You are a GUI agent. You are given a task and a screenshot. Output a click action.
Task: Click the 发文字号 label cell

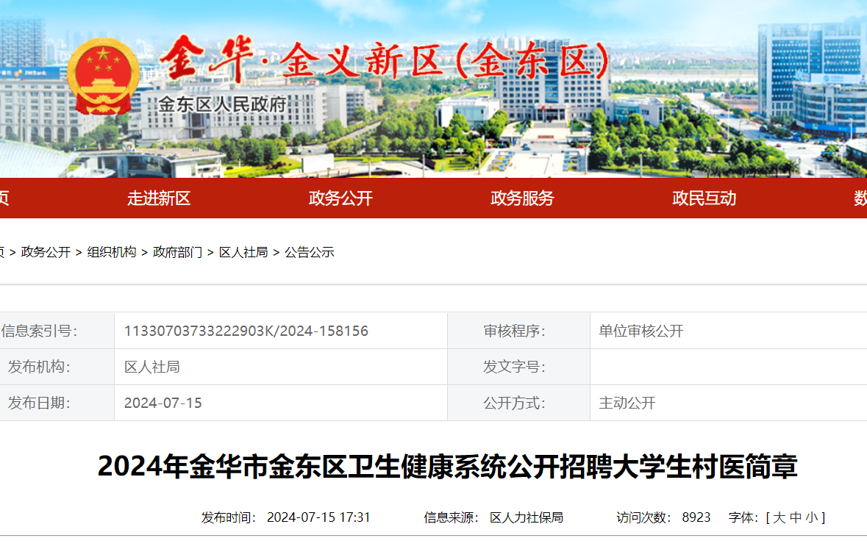click(x=518, y=367)
